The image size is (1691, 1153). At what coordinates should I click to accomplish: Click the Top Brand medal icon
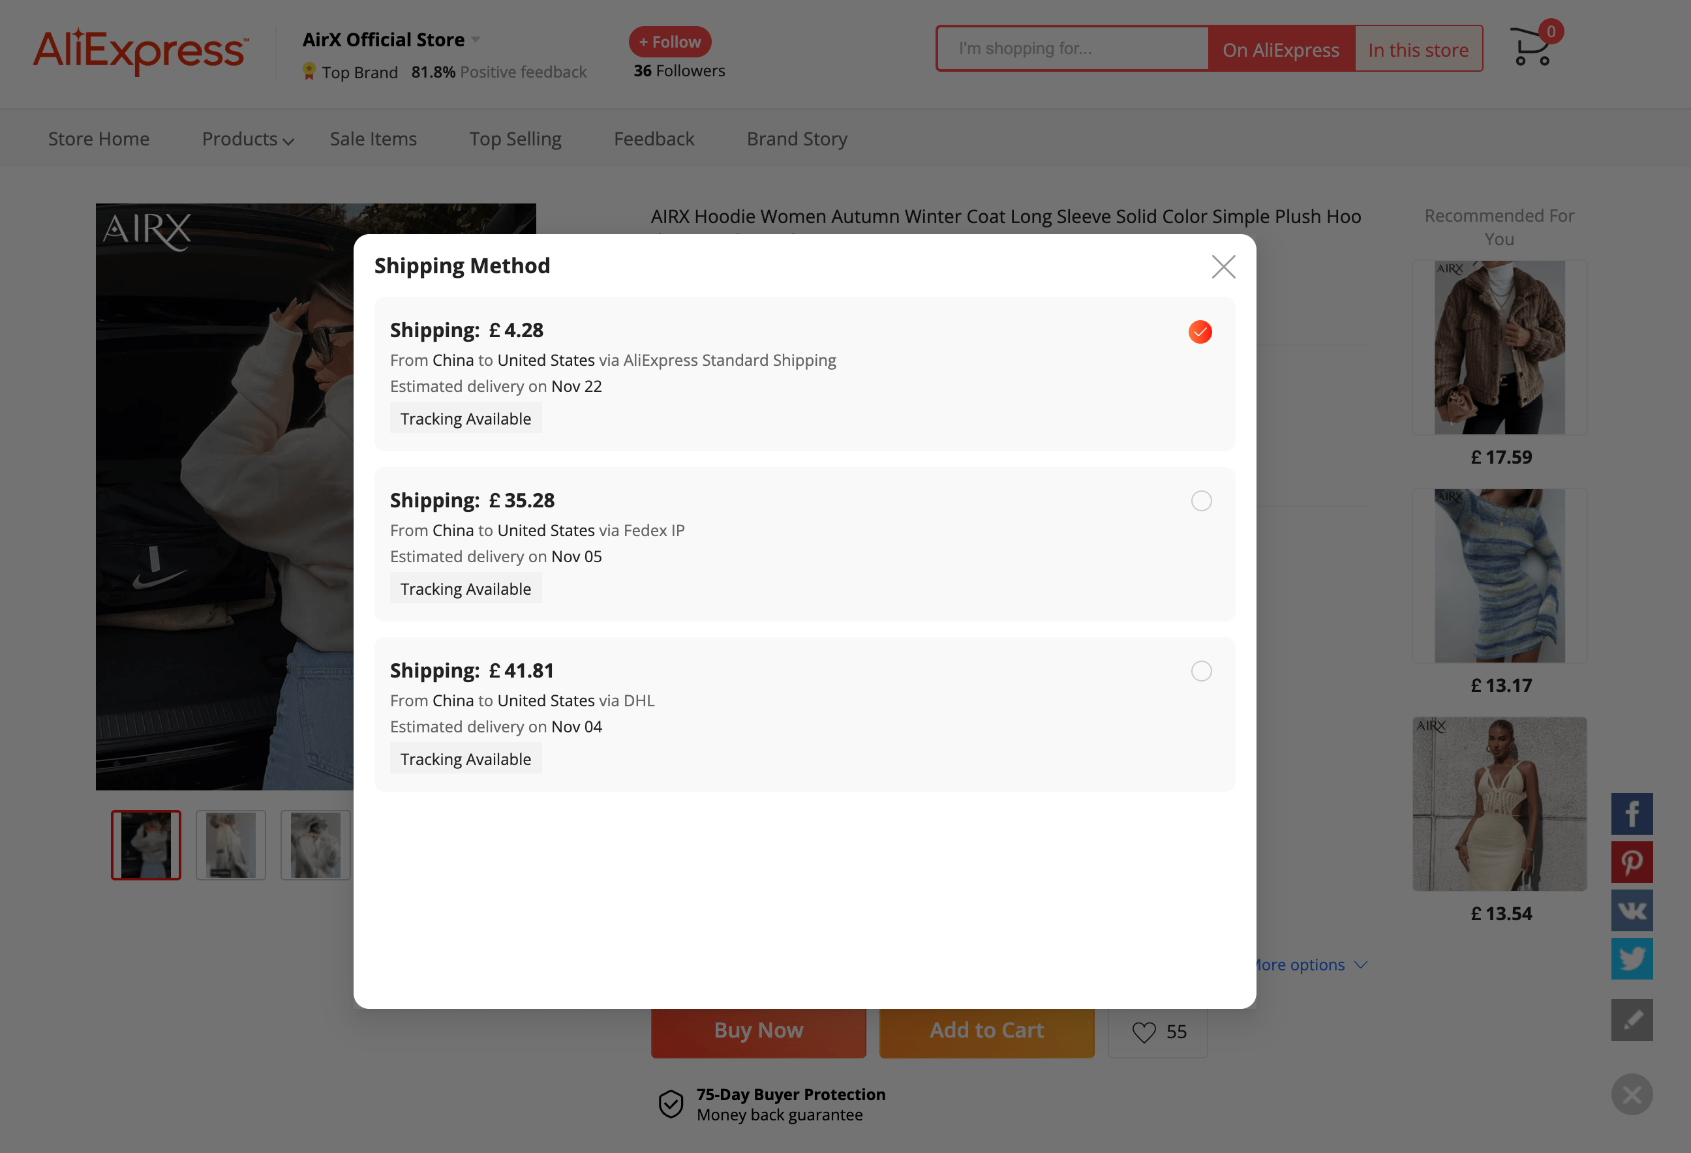308,71
